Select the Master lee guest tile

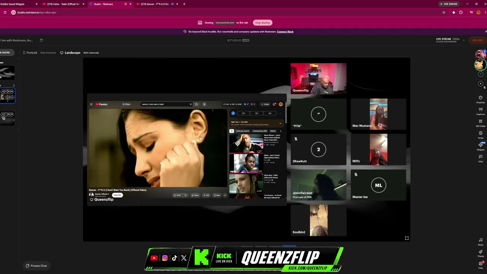click(x=378, y=185)
